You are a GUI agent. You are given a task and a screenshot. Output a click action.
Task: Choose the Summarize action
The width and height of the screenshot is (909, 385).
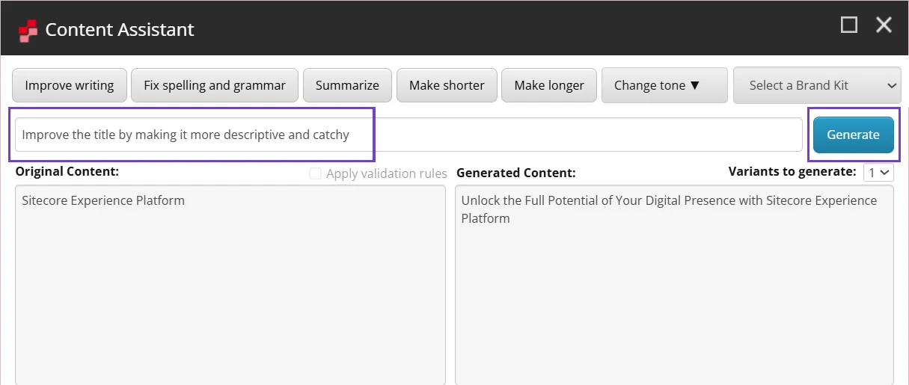click(x=347, y=85)
